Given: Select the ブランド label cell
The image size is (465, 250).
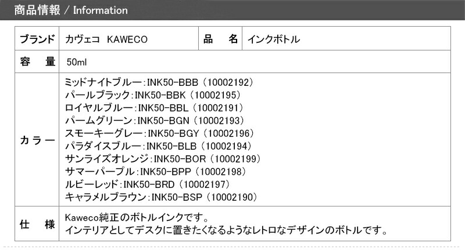Looking at the screenshot, I should point(37,38).
